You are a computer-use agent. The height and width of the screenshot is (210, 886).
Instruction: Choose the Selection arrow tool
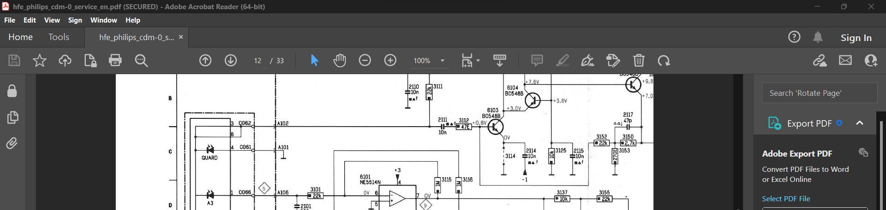314,60
